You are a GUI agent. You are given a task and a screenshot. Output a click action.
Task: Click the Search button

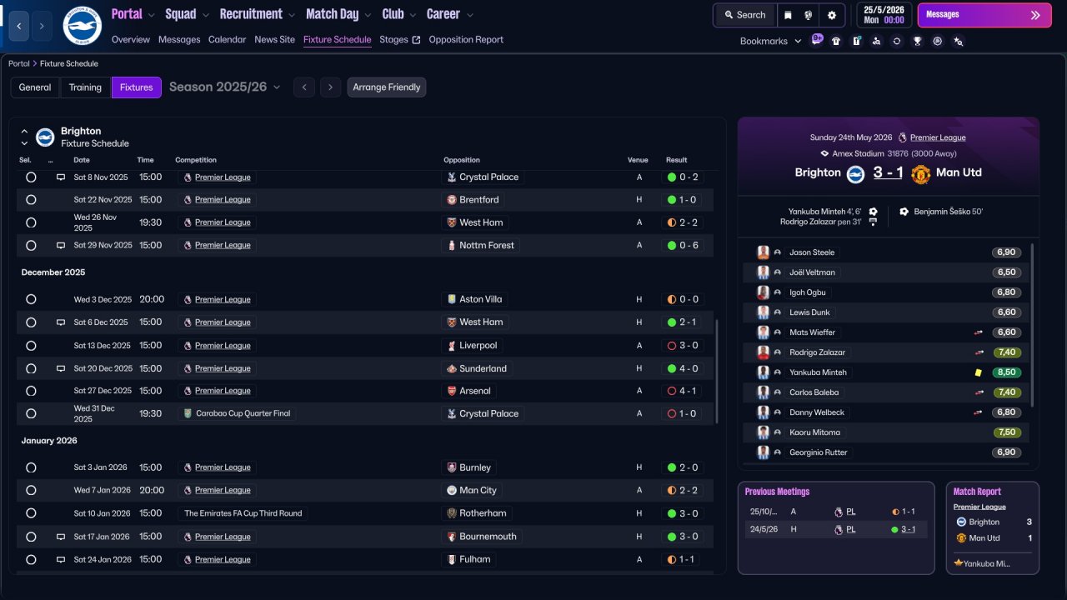[744, 15]
